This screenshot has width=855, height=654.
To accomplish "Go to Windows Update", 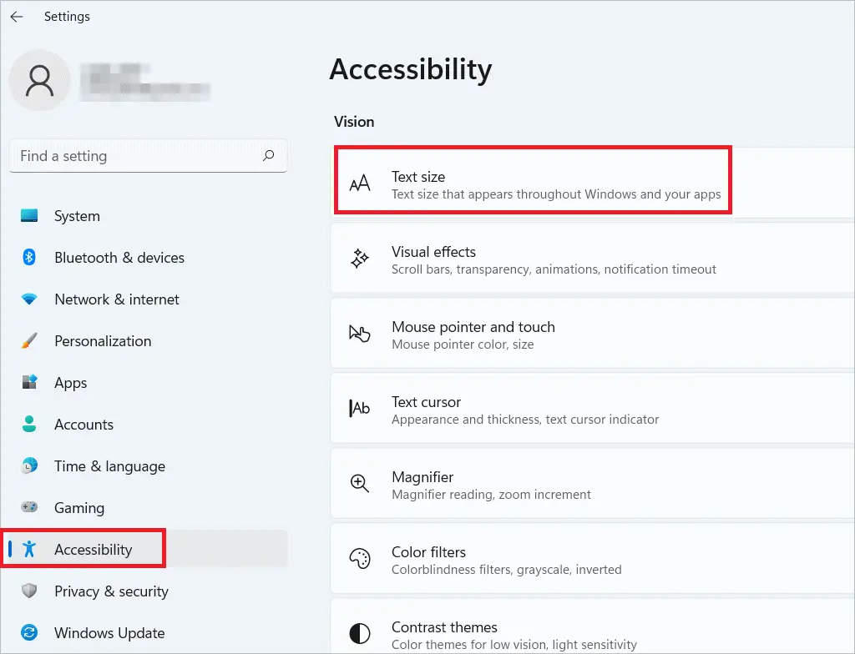I will [x=149, y=633].
